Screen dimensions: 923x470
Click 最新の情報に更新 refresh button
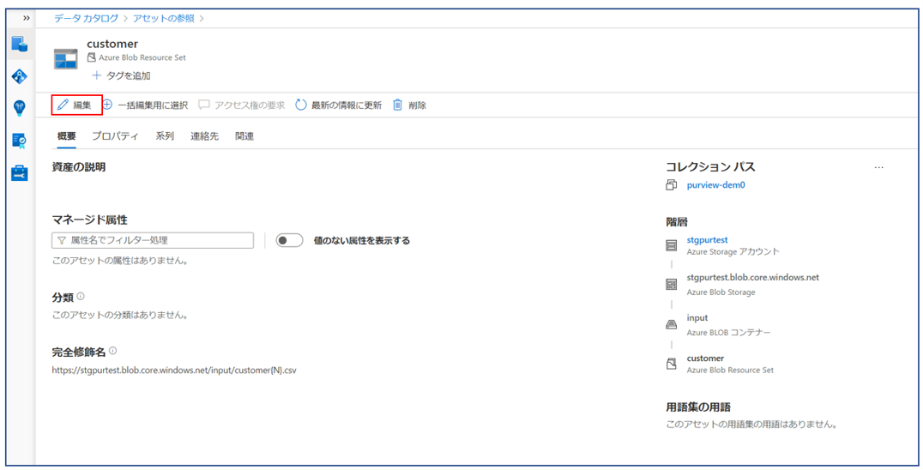(339, 105)
